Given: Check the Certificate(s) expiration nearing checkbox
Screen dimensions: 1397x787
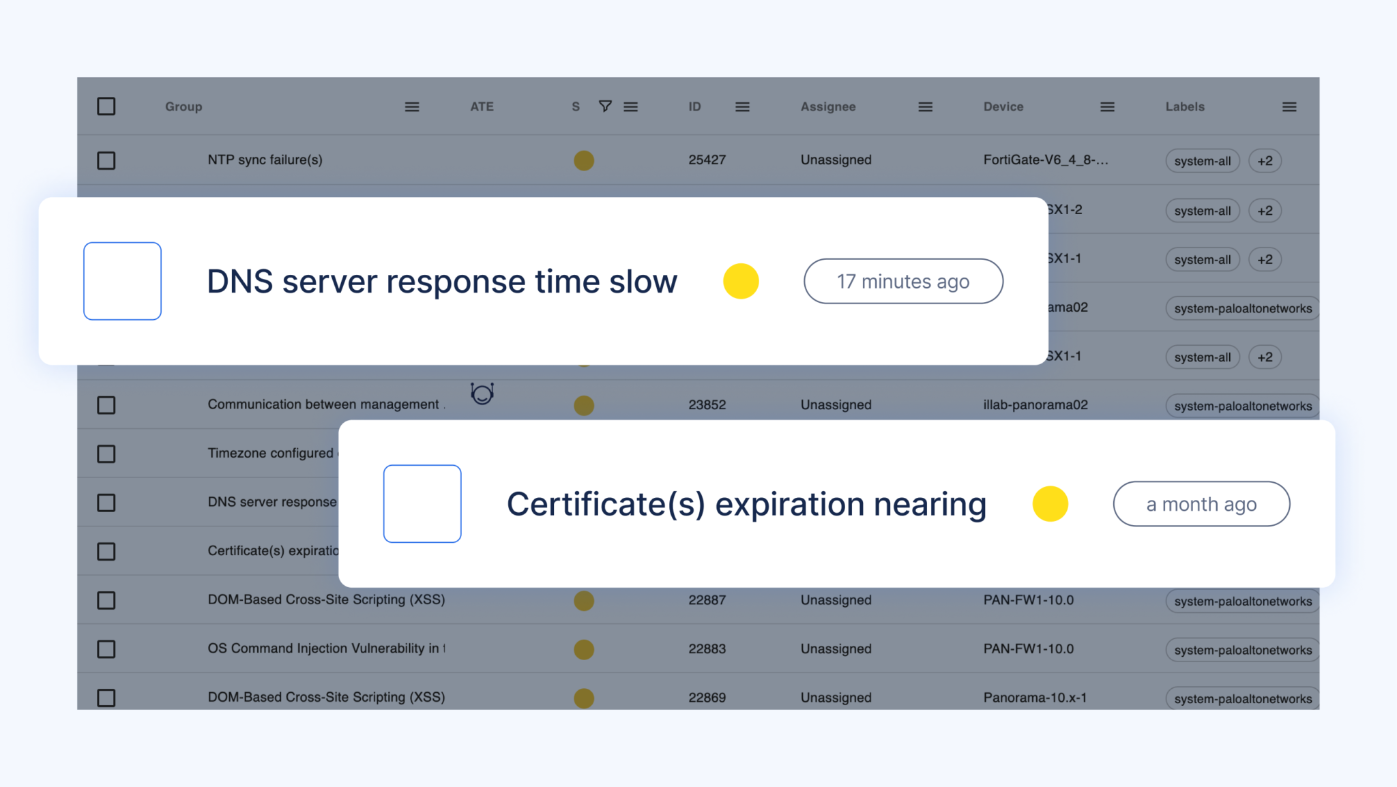Looking at the screenshot, I should [x=422, y=503].
